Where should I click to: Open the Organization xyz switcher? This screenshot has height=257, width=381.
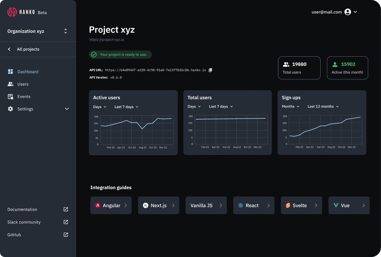38,31
